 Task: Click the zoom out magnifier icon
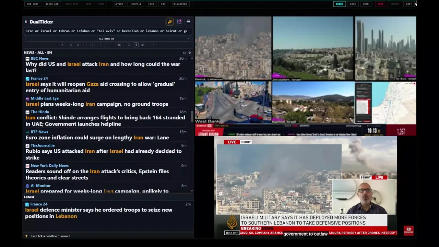(x=71, y=45)
